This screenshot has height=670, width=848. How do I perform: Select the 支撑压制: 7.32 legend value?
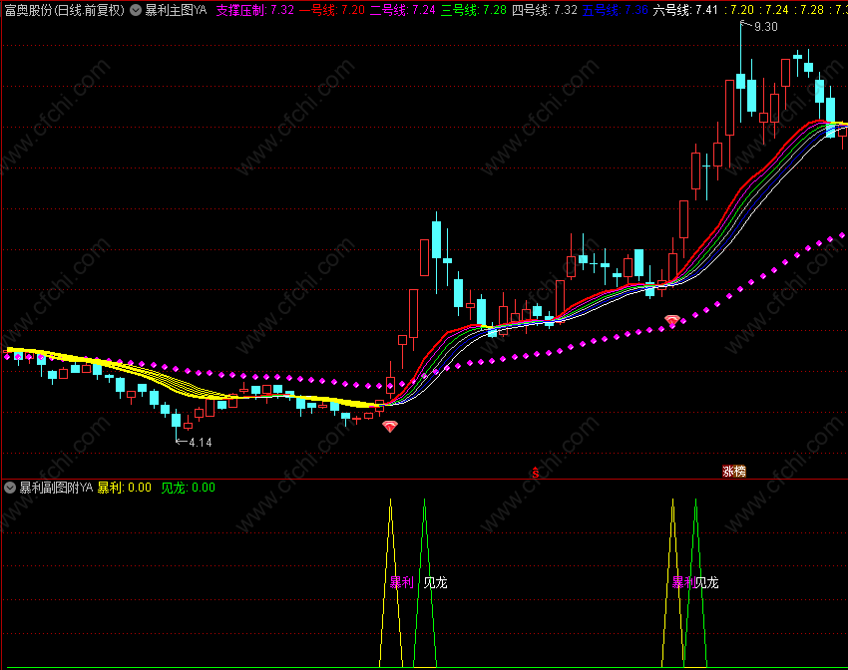click(254, 10)
